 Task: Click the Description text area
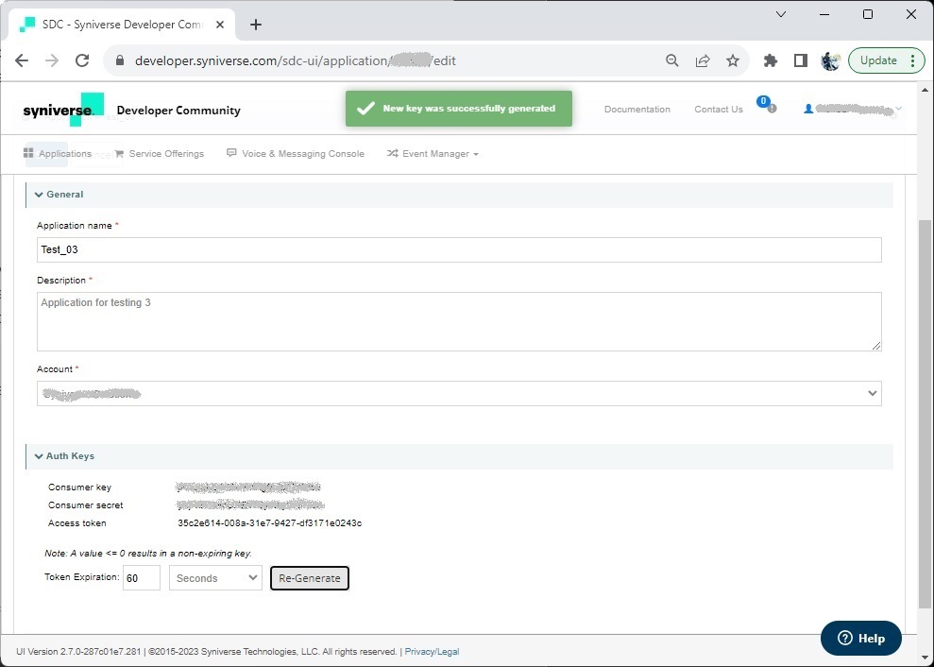coord(459,321)
